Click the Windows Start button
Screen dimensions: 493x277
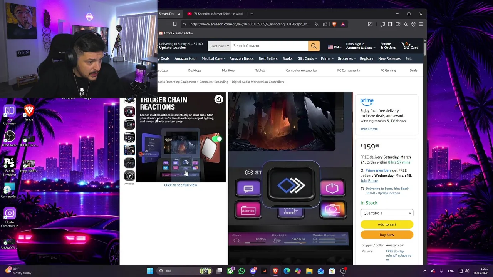[150, 271]
